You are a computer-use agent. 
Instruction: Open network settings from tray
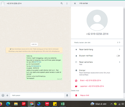[x=119, y=104]
